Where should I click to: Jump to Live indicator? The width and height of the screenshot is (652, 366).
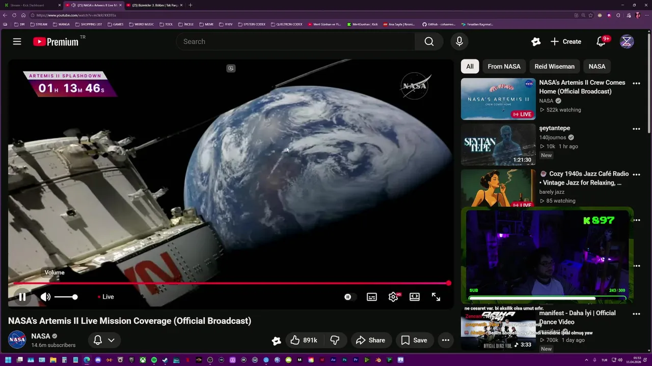106,297
